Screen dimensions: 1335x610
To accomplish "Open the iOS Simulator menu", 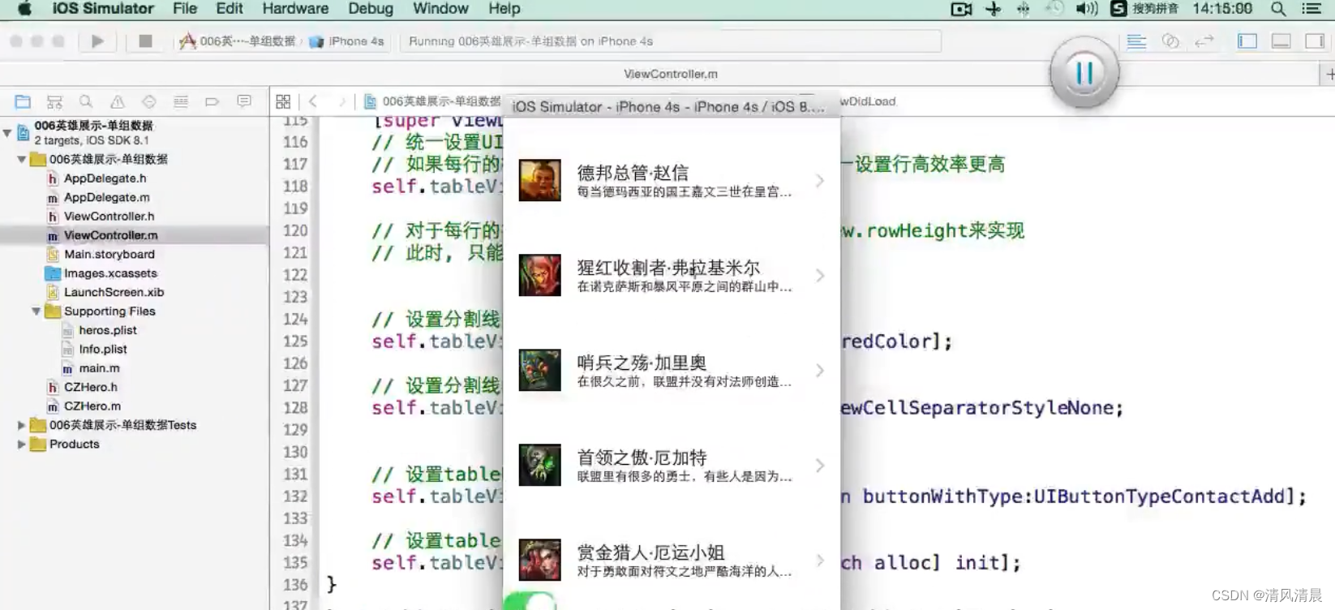I will (103, 9).
